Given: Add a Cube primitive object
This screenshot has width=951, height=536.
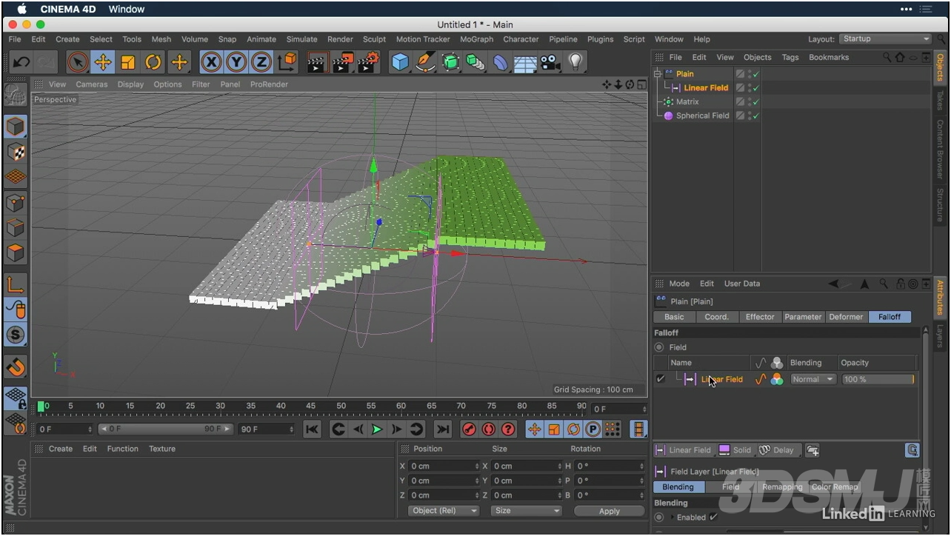Looking at the screenshot, I should pyautogui.click(x=400, y=62).
